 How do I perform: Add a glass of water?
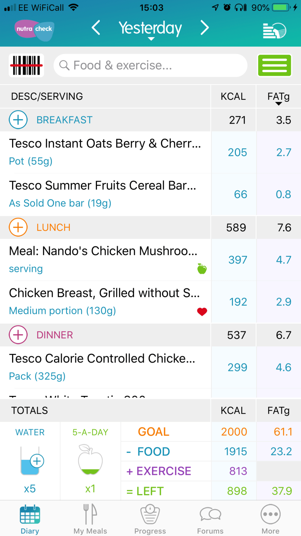37,461
